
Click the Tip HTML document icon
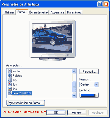(10, 80)
